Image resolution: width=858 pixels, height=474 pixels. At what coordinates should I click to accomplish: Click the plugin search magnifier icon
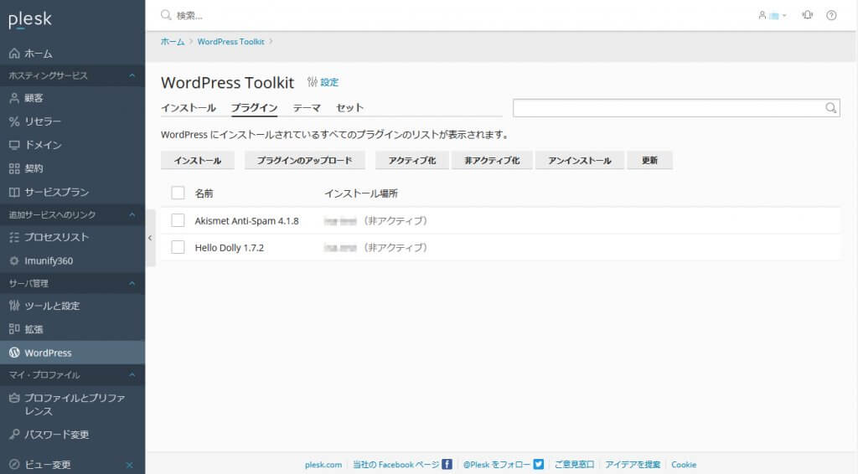click(x=831, y=108)
